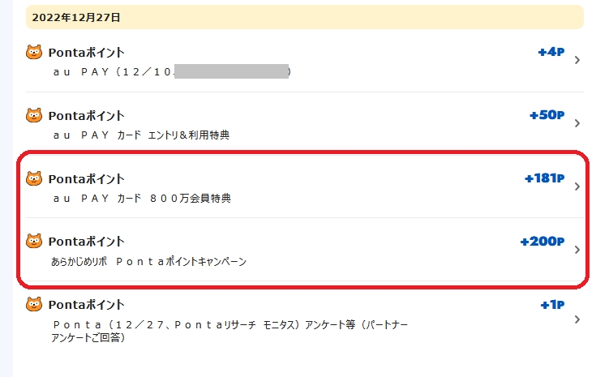This screenshot has height=377, width=596.
Task: Expand details via the +181P row chevron
Action: tap(577, 186)
